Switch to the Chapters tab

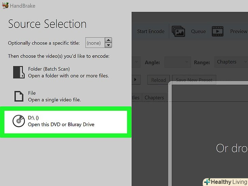tap(154, 97)
